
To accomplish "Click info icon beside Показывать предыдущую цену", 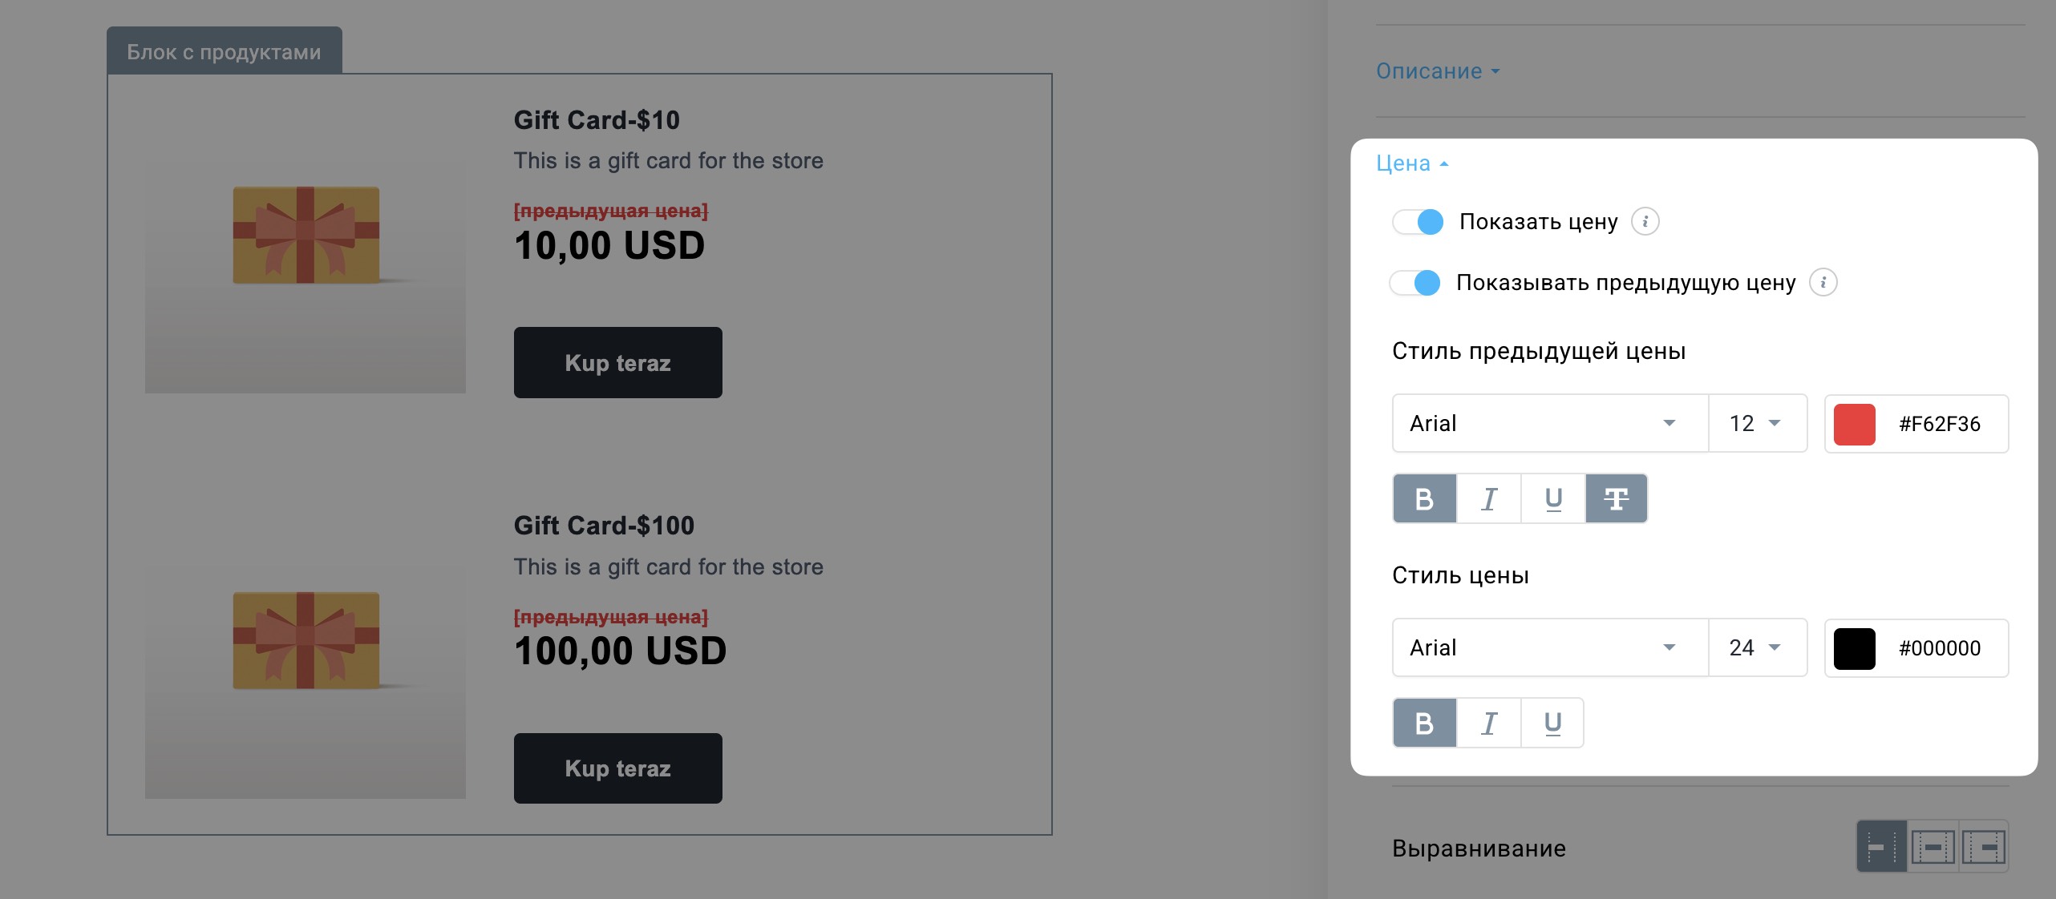I will tap(1823, 282).
